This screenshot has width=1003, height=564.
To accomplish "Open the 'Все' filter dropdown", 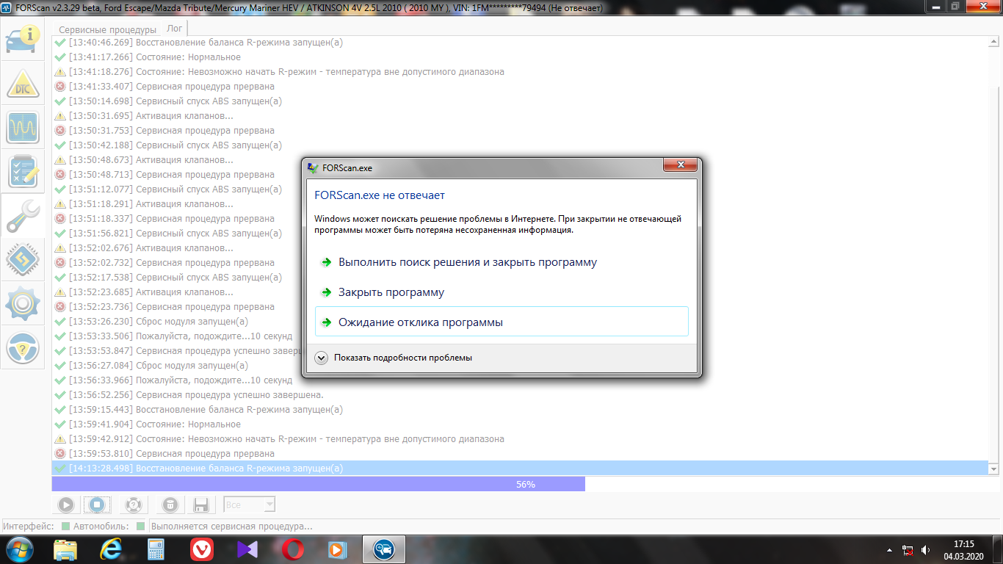I will (250, 505).
